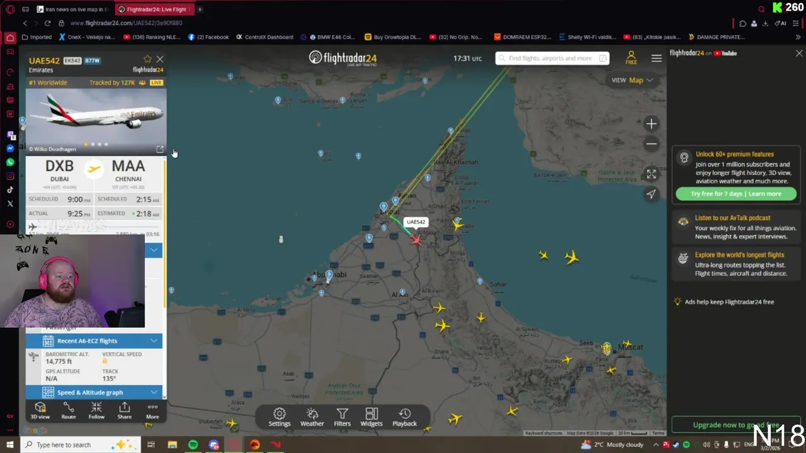
Task: Open the DOMRAEM ESP32 bookmark
Action: (x=523, y=37)
